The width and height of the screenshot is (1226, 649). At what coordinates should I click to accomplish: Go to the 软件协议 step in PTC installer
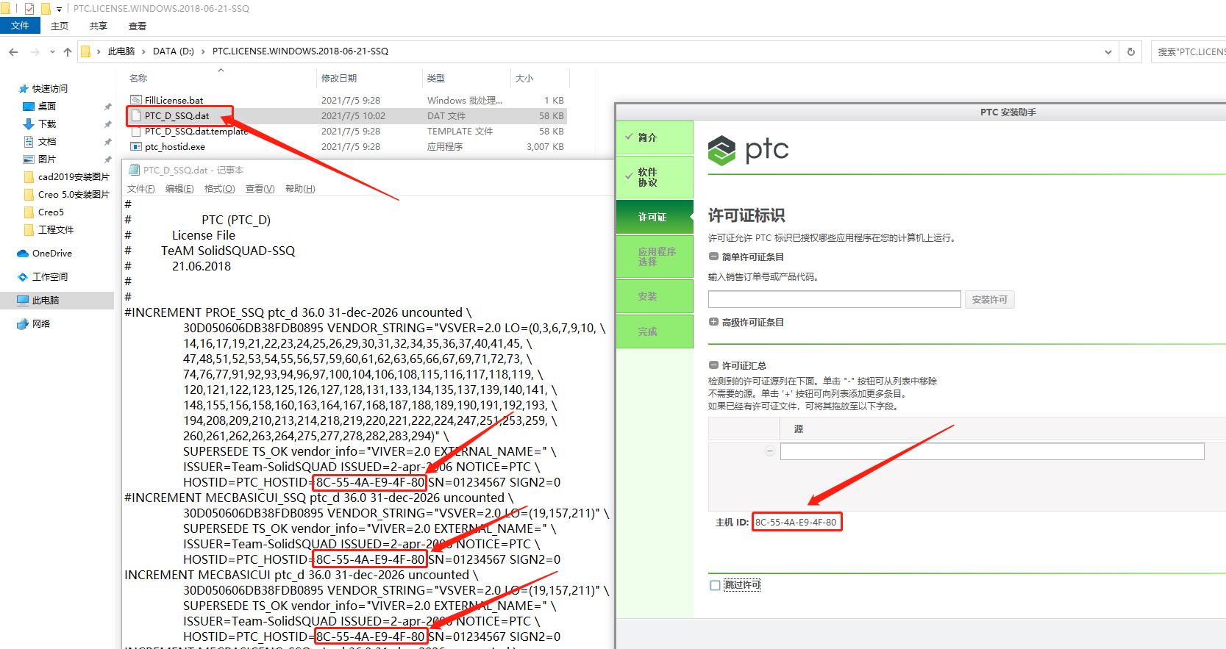coord(655,177)
